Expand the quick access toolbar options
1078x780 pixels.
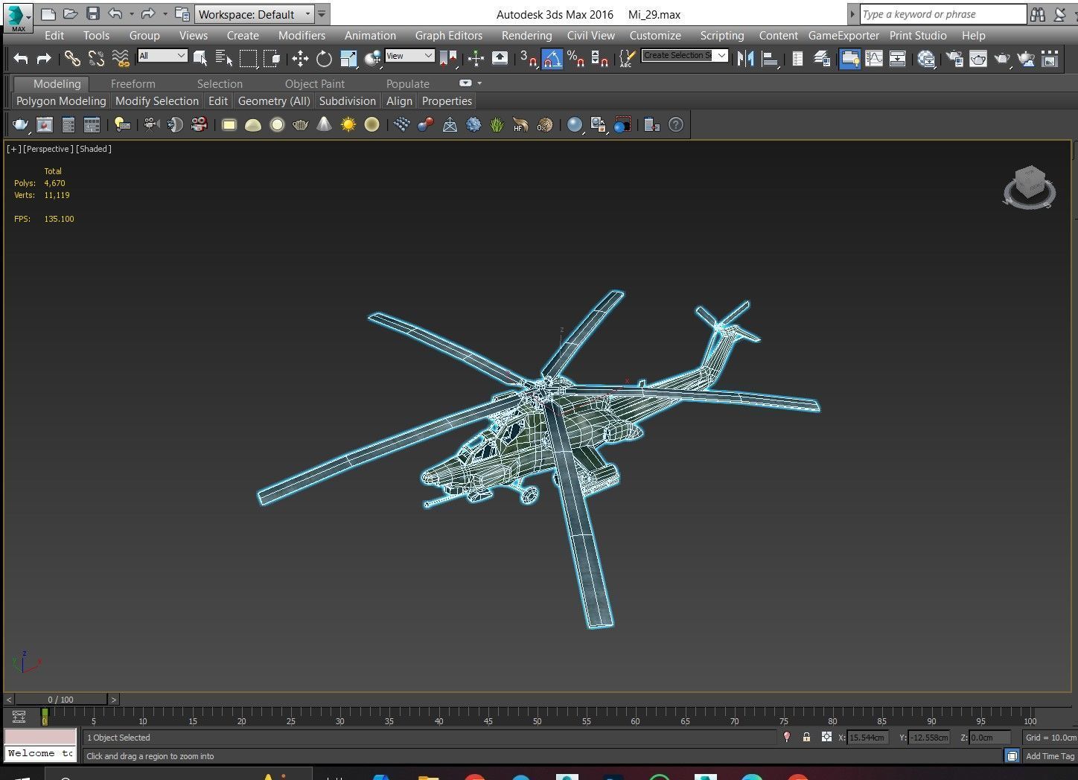[x=322, y=14]
